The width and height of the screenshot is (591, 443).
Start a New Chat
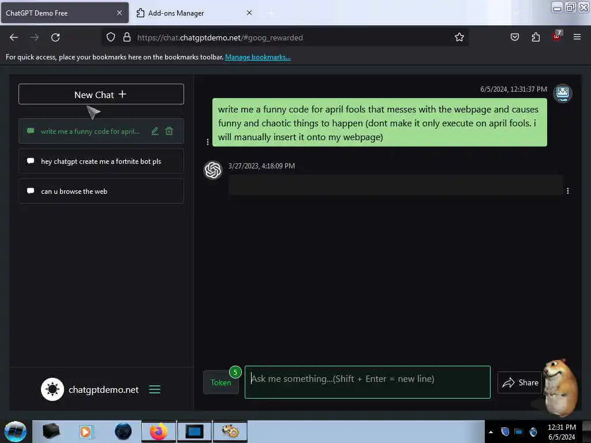[101, 94]
